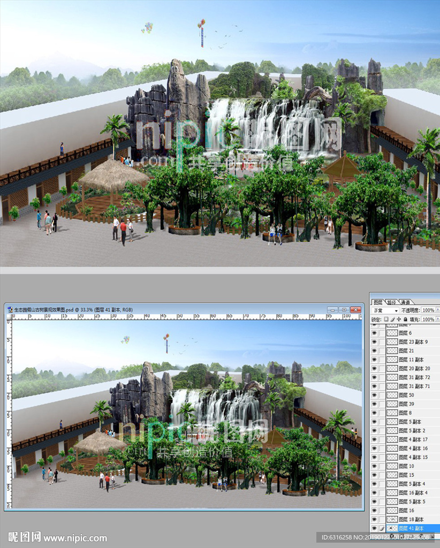Hide layer 图层 50
Image resolution: width=440 pixels, height=548 pixels.
point(374,395)
